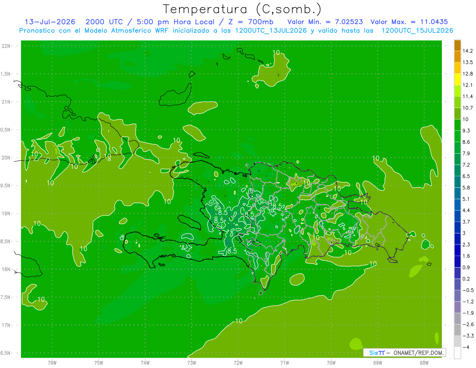Click the 17N latitude axis label
The image size is (476, 368).
6,325
